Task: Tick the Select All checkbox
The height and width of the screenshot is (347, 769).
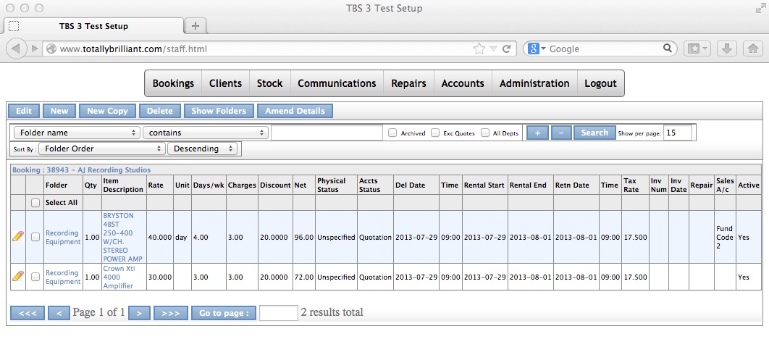Action: 35,202
